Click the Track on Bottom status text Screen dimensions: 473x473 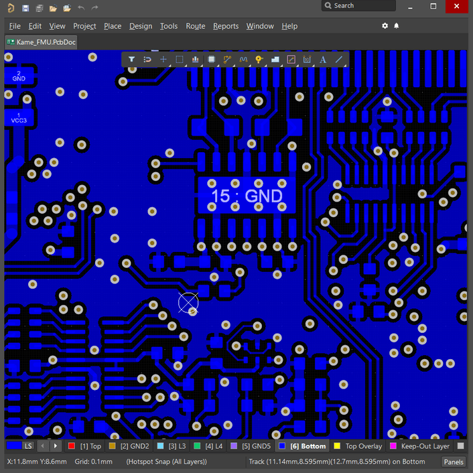click(336, 462)
